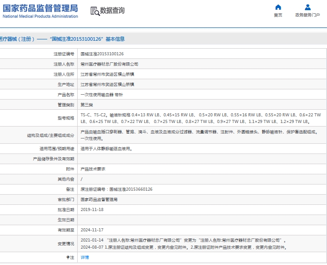The height and width of the screenshot is (265, 327).
Task: Click the slash value in 其他内容 row
Action: [x=82, y=179]
